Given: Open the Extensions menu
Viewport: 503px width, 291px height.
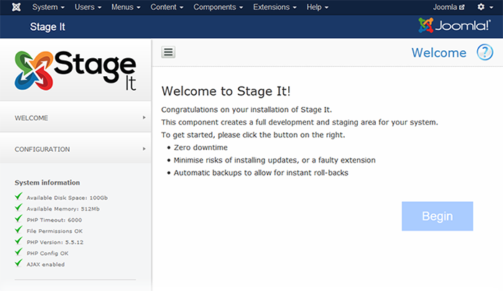Looking at the screenshot, I should coord(274,7).
